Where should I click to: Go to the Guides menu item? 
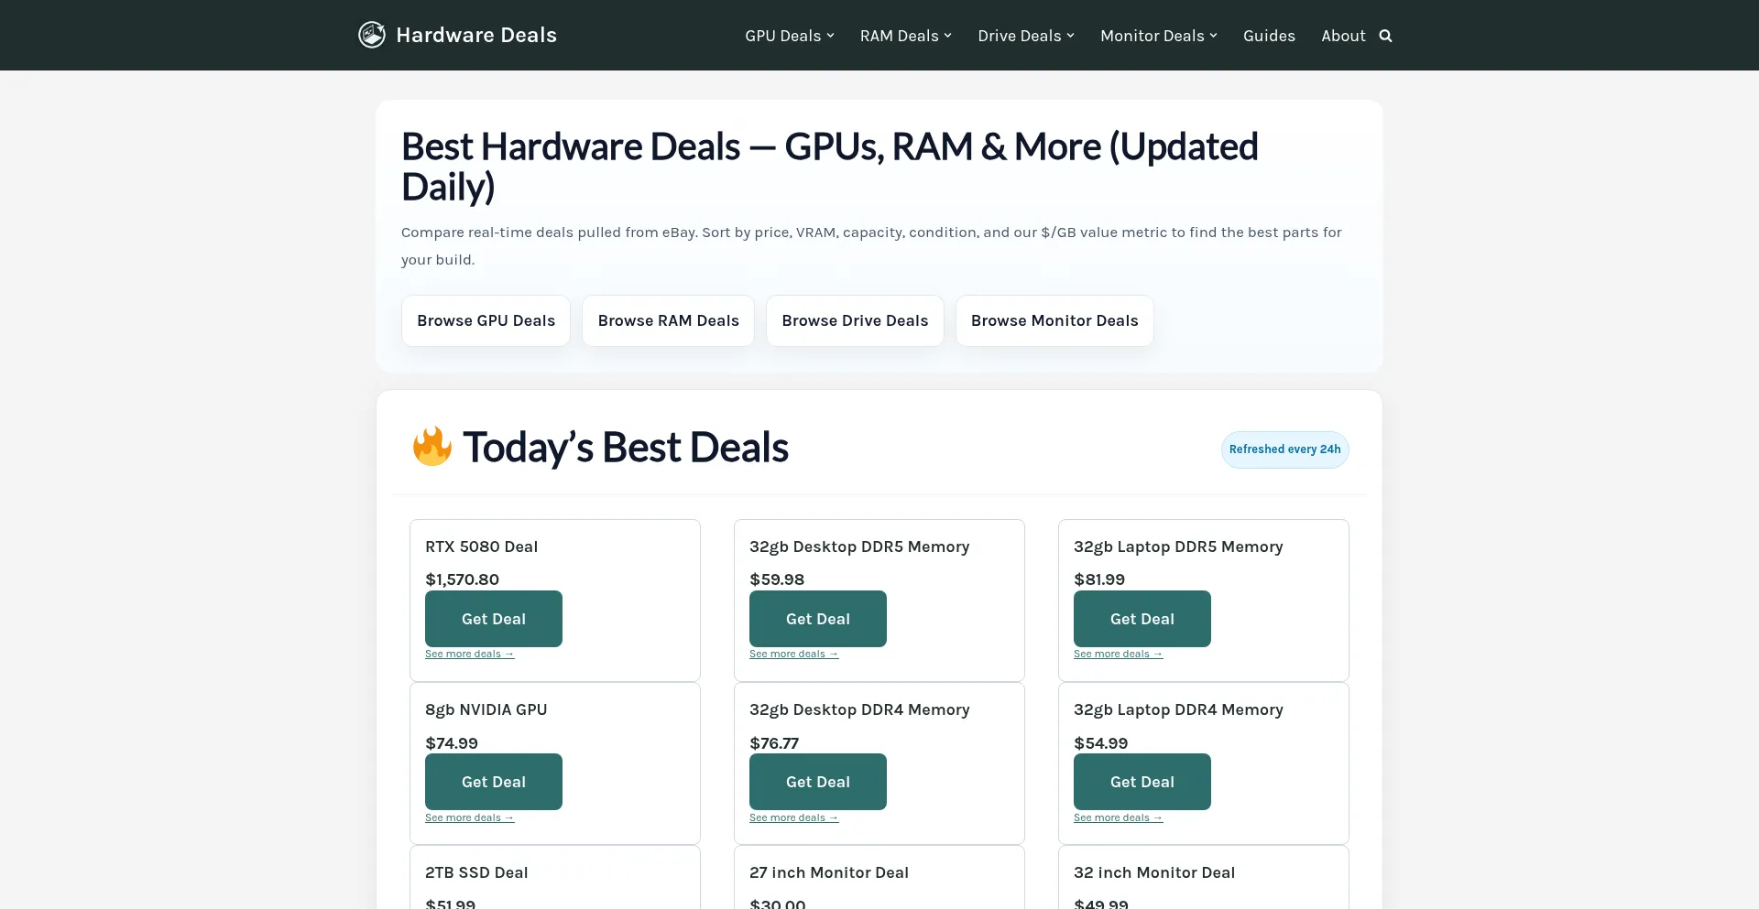coord(1269,36)
